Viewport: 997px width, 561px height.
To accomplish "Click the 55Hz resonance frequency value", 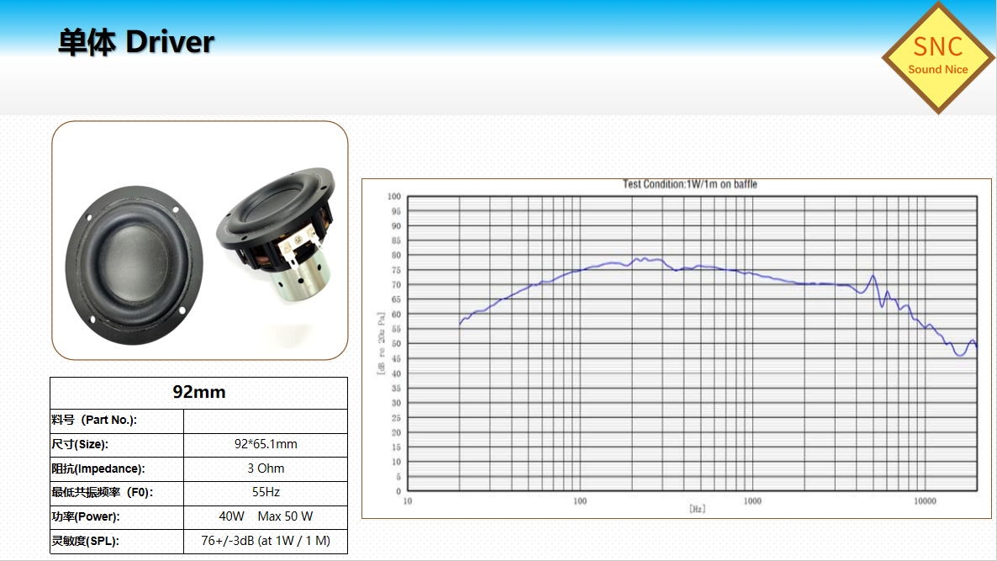I will coord(266,492).
